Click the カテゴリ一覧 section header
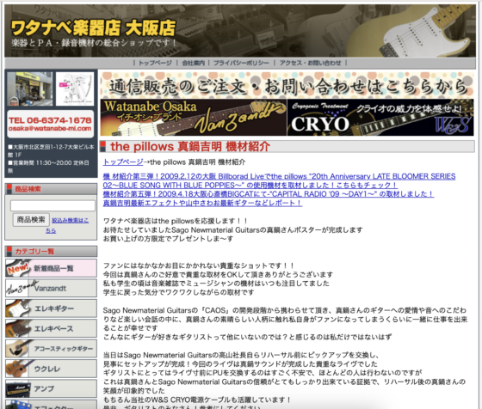482x409 pixels. pyautogui.click(x=51, y=251)
